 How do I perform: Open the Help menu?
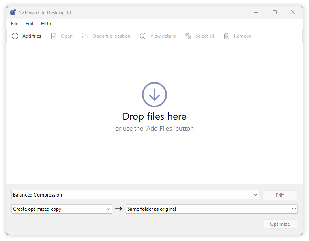pos(46,24)
